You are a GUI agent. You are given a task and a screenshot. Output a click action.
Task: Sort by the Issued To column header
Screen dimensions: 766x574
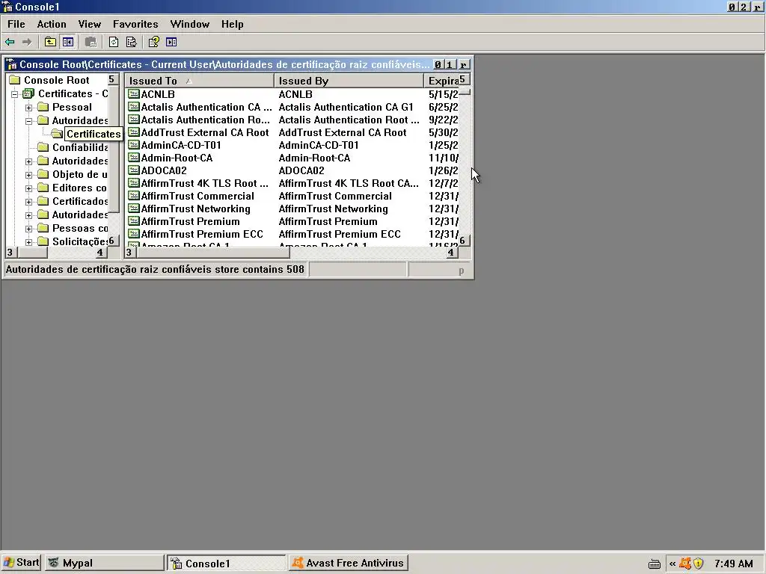[x=199, y=81]
